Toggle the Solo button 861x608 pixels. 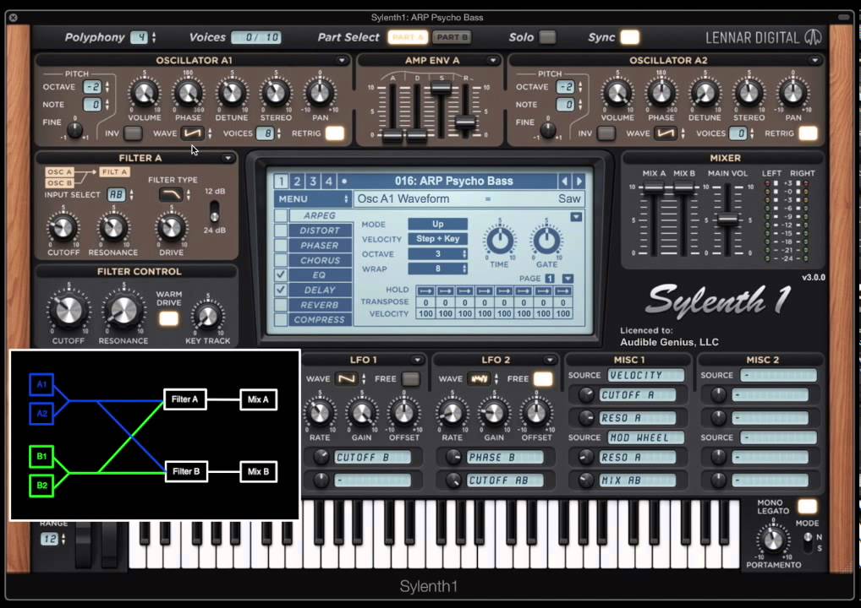point(547,37)
